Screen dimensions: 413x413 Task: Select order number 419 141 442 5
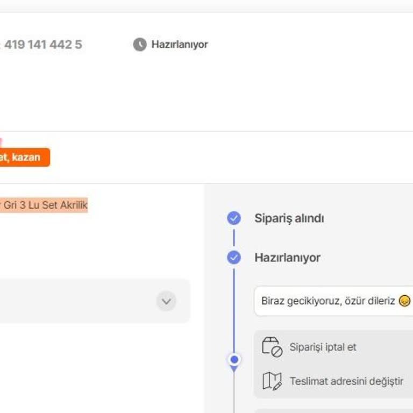coord(42,45)
